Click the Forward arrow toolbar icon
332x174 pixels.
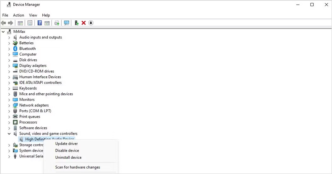pyautogui.click(x=10, y=23)
